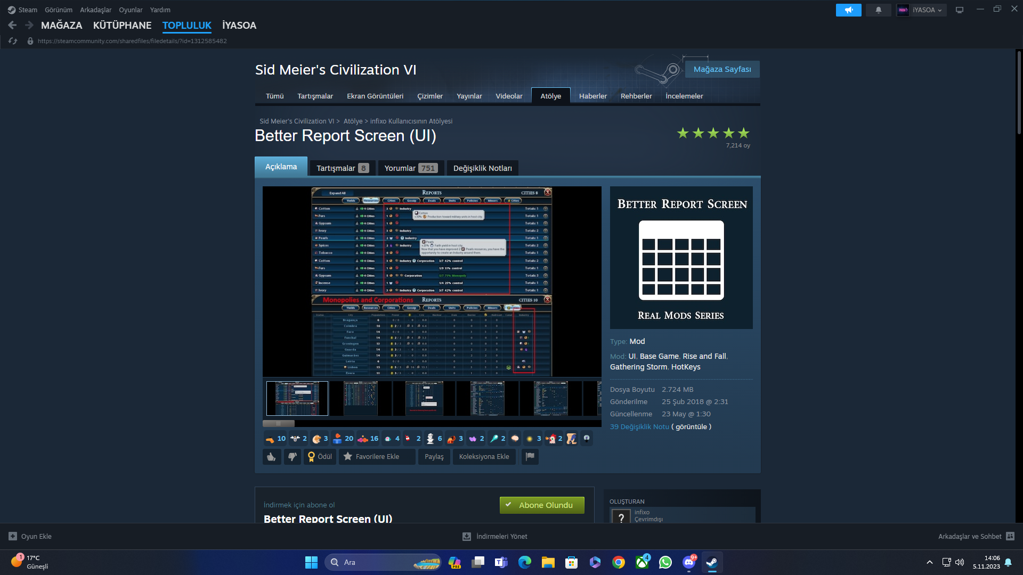Select the second screenshot thumbnail
Viewport: 1023px width, 575px height.
tap(360, 398)
